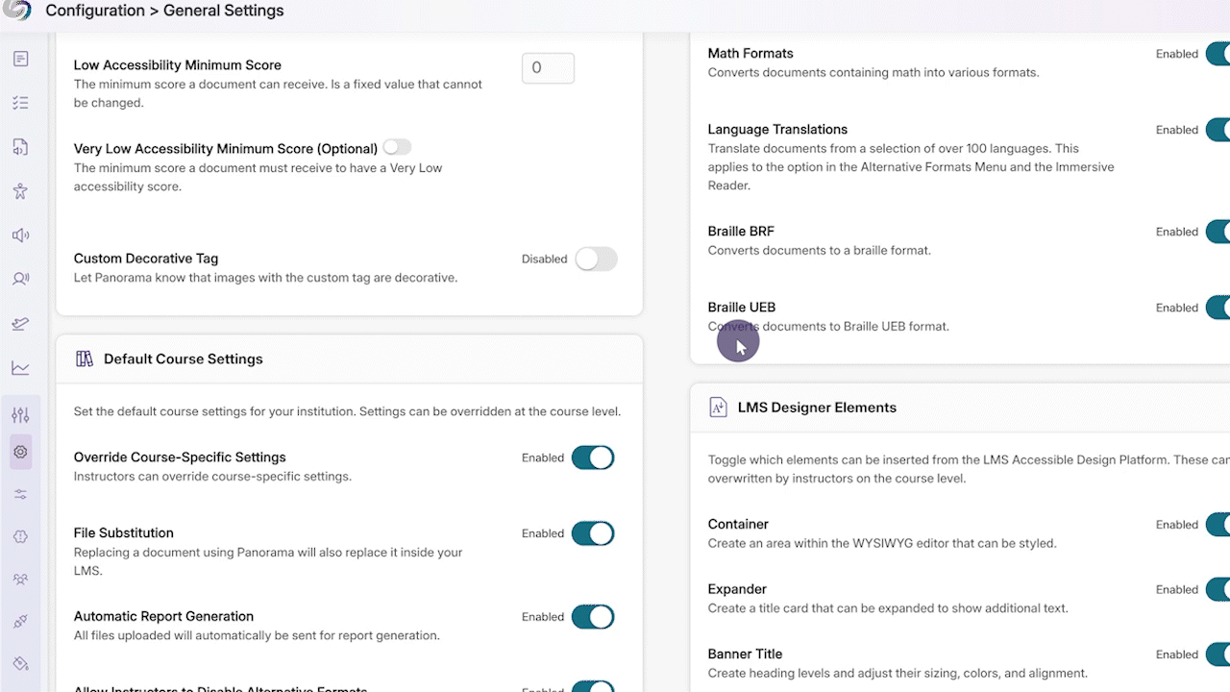Open the checklist icon in the sidebar
This screenshot has height=692, width=1230.
click(20, 103)
